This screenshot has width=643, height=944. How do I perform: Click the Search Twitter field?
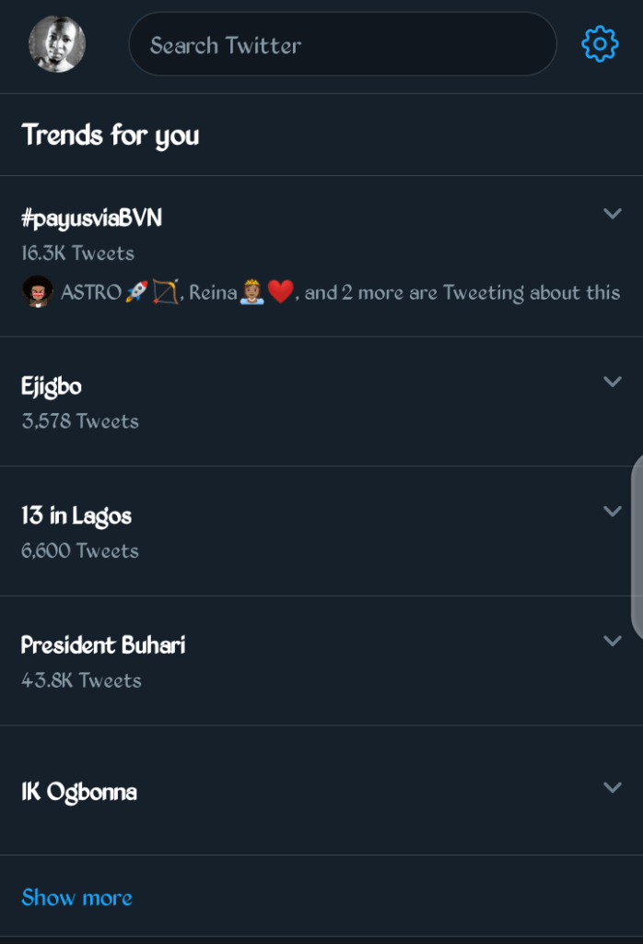point(342,44)
